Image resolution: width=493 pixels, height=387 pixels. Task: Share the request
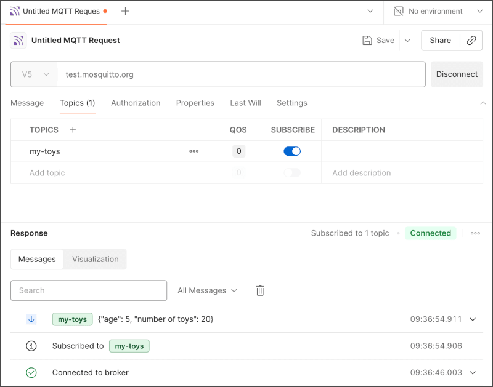440,40
